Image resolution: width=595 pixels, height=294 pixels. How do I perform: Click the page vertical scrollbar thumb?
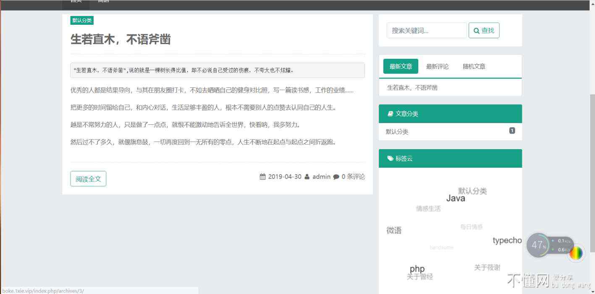click(592, 168)
